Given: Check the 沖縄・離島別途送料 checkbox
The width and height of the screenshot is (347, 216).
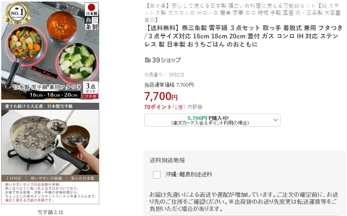Looking at the screenshot, I should [x=157, y=174].
